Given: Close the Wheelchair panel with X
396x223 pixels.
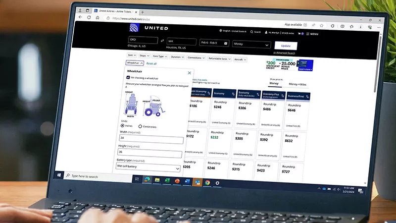Looking at the screenshot, I should pyautogui.click(x=189, y=73).
